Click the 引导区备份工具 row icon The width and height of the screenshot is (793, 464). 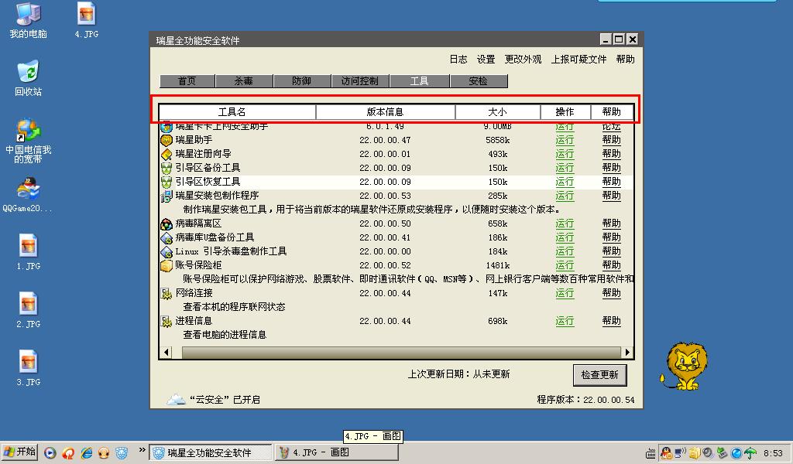point(166,168)
